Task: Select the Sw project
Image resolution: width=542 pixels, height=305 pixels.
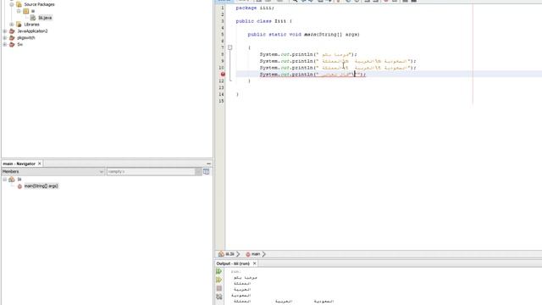Action: coord(19,44)
